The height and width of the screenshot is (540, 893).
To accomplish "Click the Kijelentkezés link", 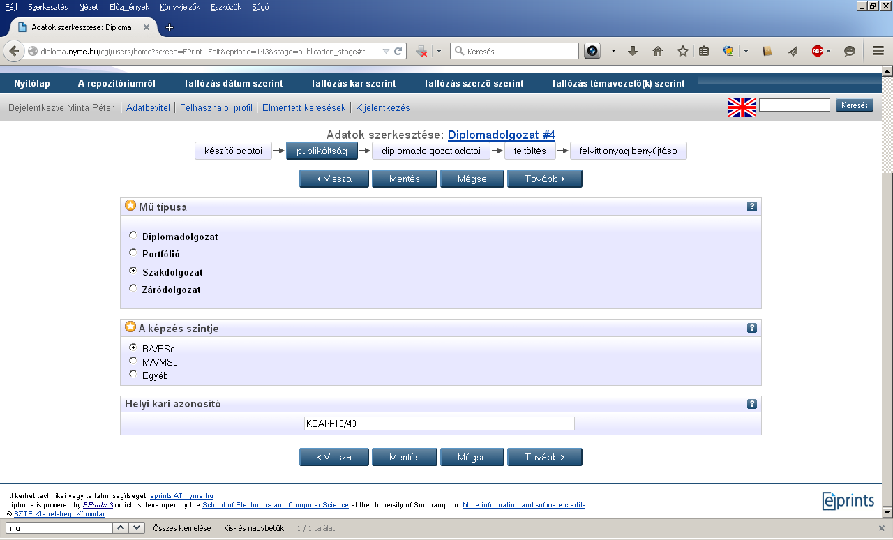I will (383, 108).
